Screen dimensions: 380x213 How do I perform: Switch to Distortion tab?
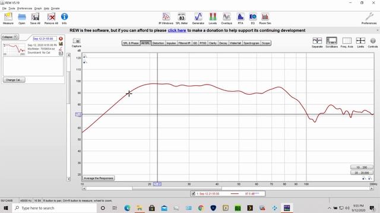pos(159,43)
